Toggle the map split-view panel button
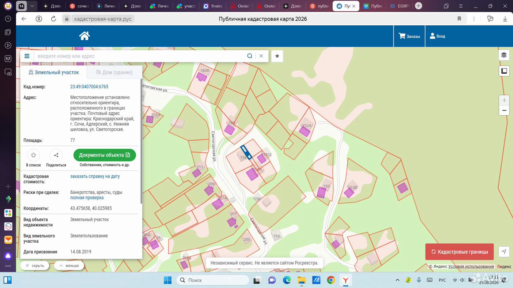513x288 pixels. [504, 71]
